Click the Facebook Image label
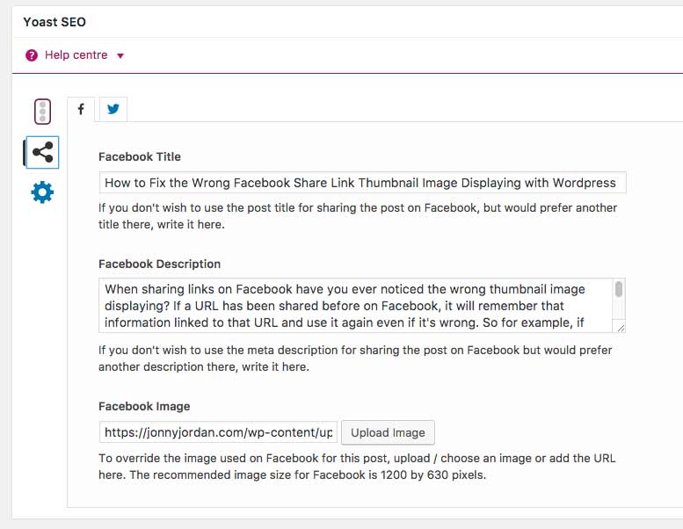This screenshot has width=683, height=529. (144, 406)
